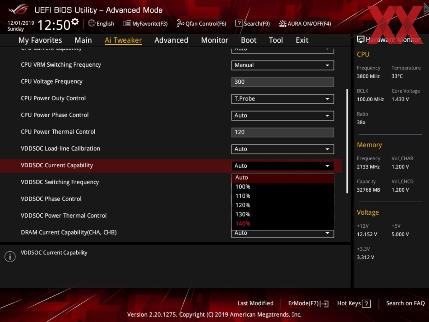The width and height of the screenshot is (429, 322).
Task: Click the 3800 MHz CPU frequency value
Action: click(x=368, y=76)
